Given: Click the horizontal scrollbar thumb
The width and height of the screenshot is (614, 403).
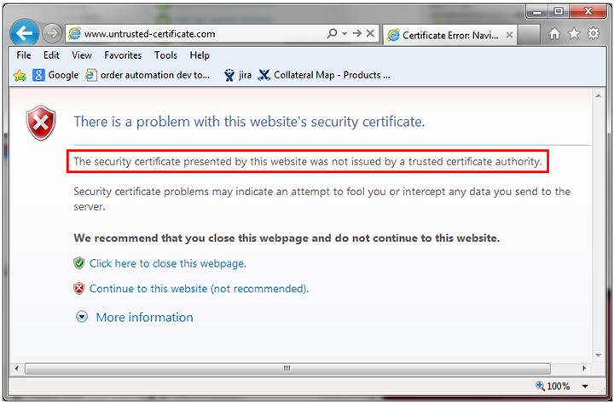Looking at the screenshot, I should click(x=288, y=369).
